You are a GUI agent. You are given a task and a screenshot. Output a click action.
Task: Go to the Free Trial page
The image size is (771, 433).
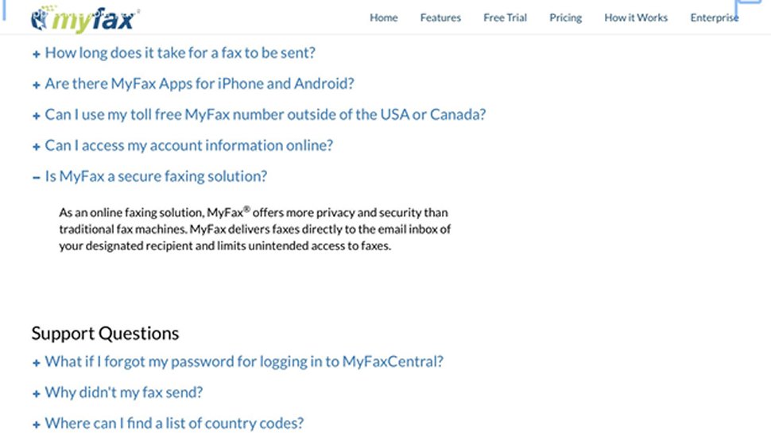point(505,17)
